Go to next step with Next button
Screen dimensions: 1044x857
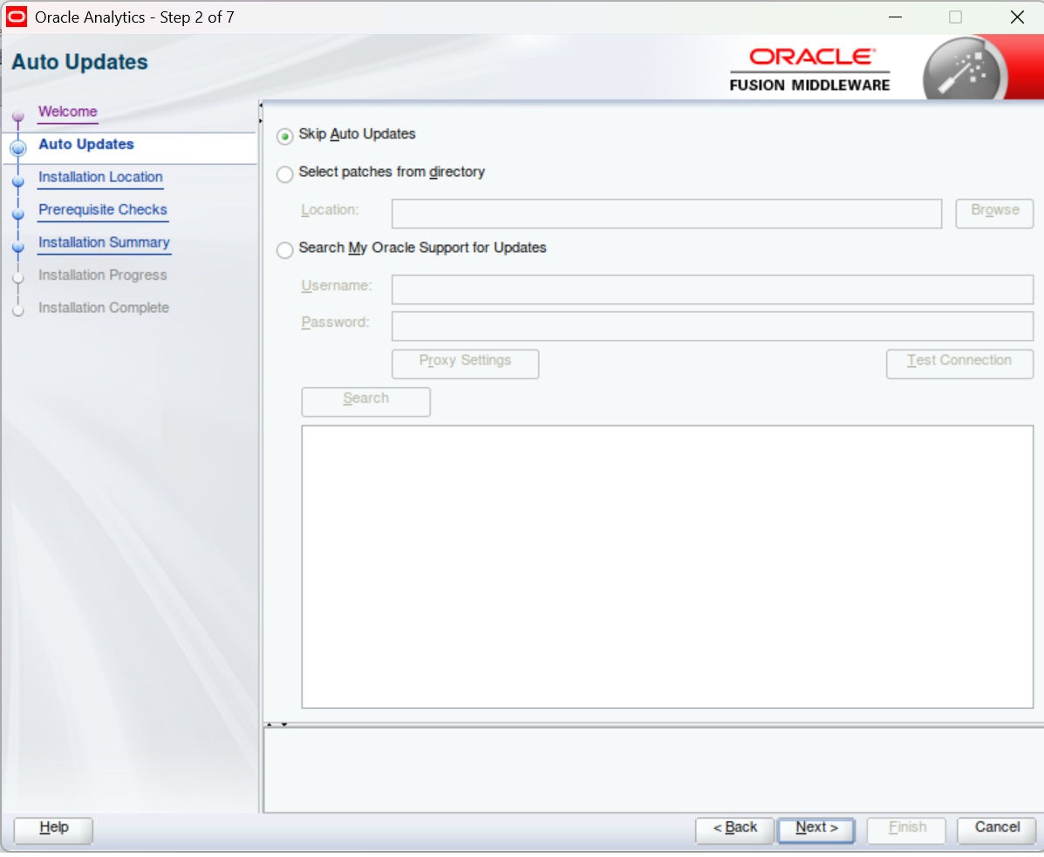(x=816, y=830)
